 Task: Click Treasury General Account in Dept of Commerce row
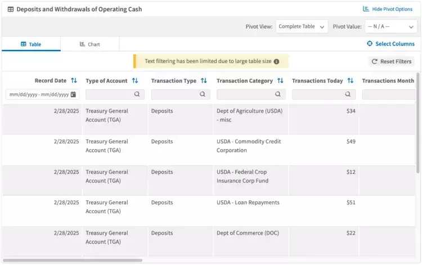click(x=107, y=237)
